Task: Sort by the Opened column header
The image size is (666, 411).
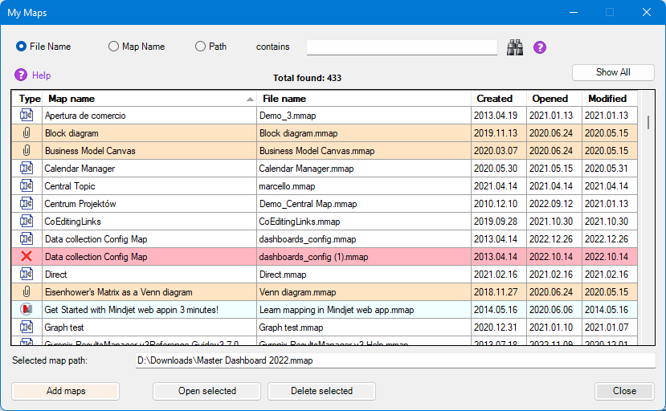Action: (554, 99)
